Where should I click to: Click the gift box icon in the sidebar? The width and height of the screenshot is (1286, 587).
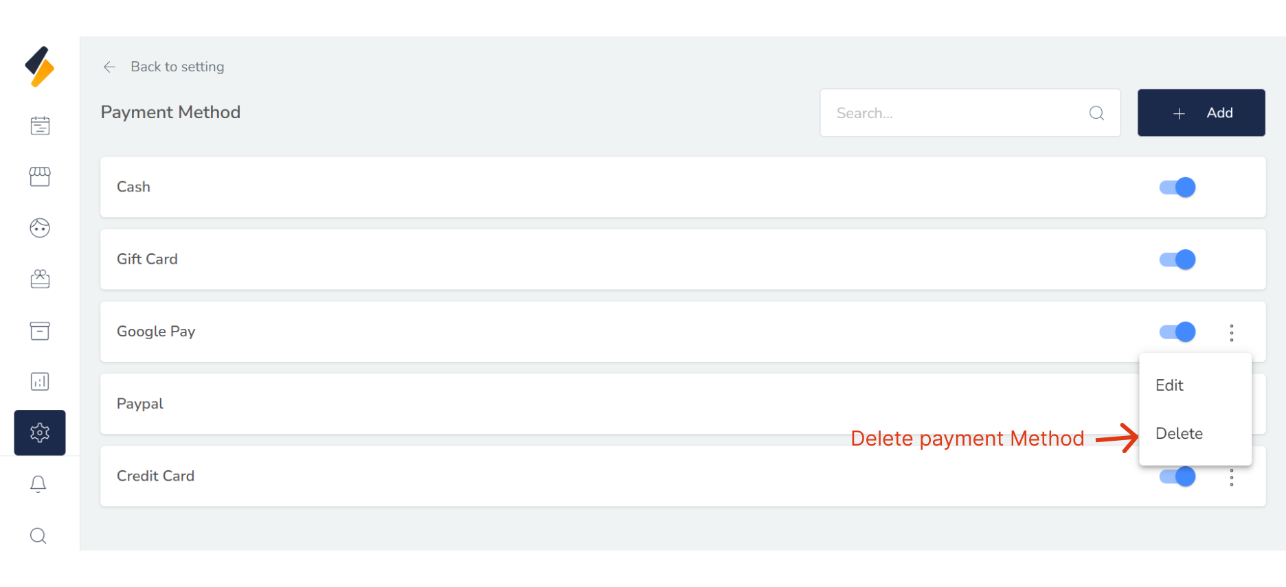pyautogui.click(x=39, y=279)
